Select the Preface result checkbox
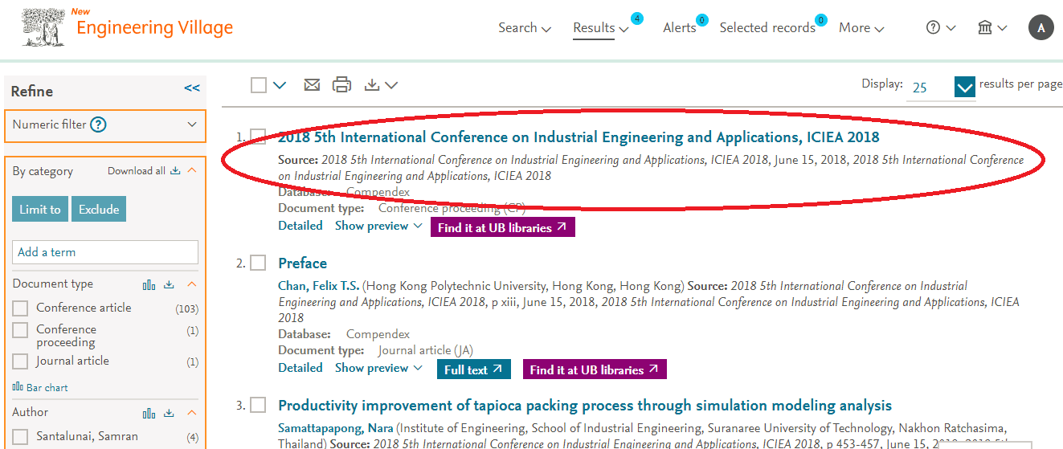1063x449 pixels. pos(258,263)
